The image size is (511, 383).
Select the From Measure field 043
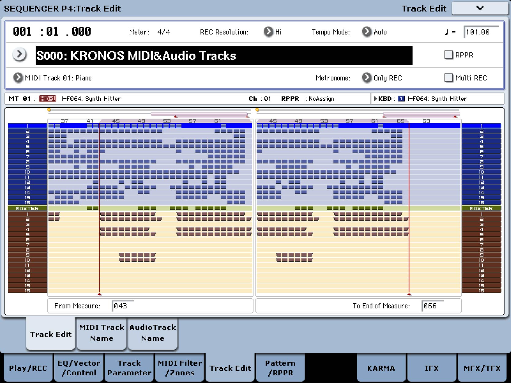(x=123, y=306)
